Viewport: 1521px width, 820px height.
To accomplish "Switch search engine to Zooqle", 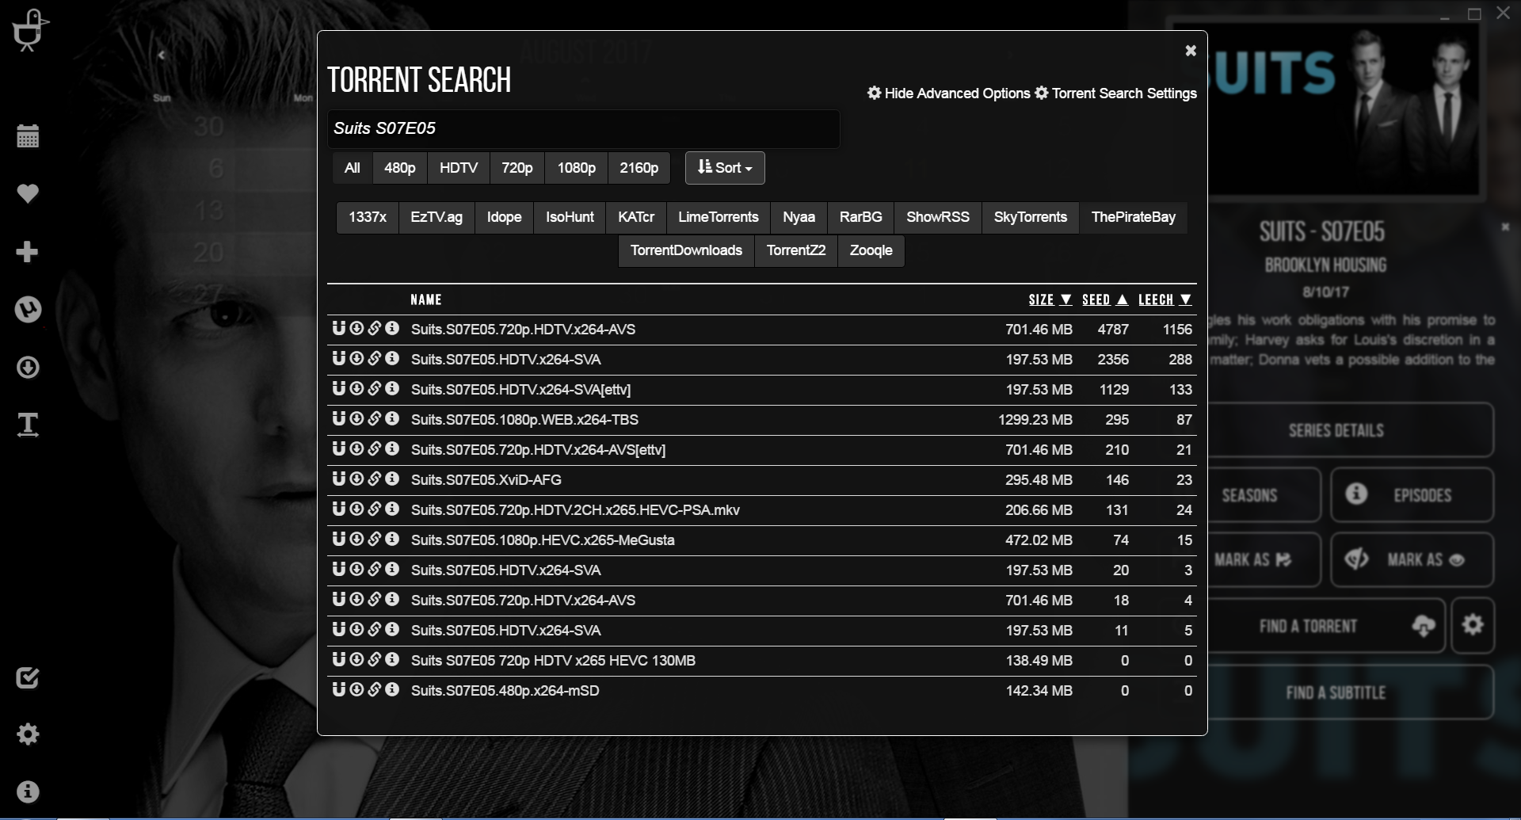I will [x=871, y=250].
